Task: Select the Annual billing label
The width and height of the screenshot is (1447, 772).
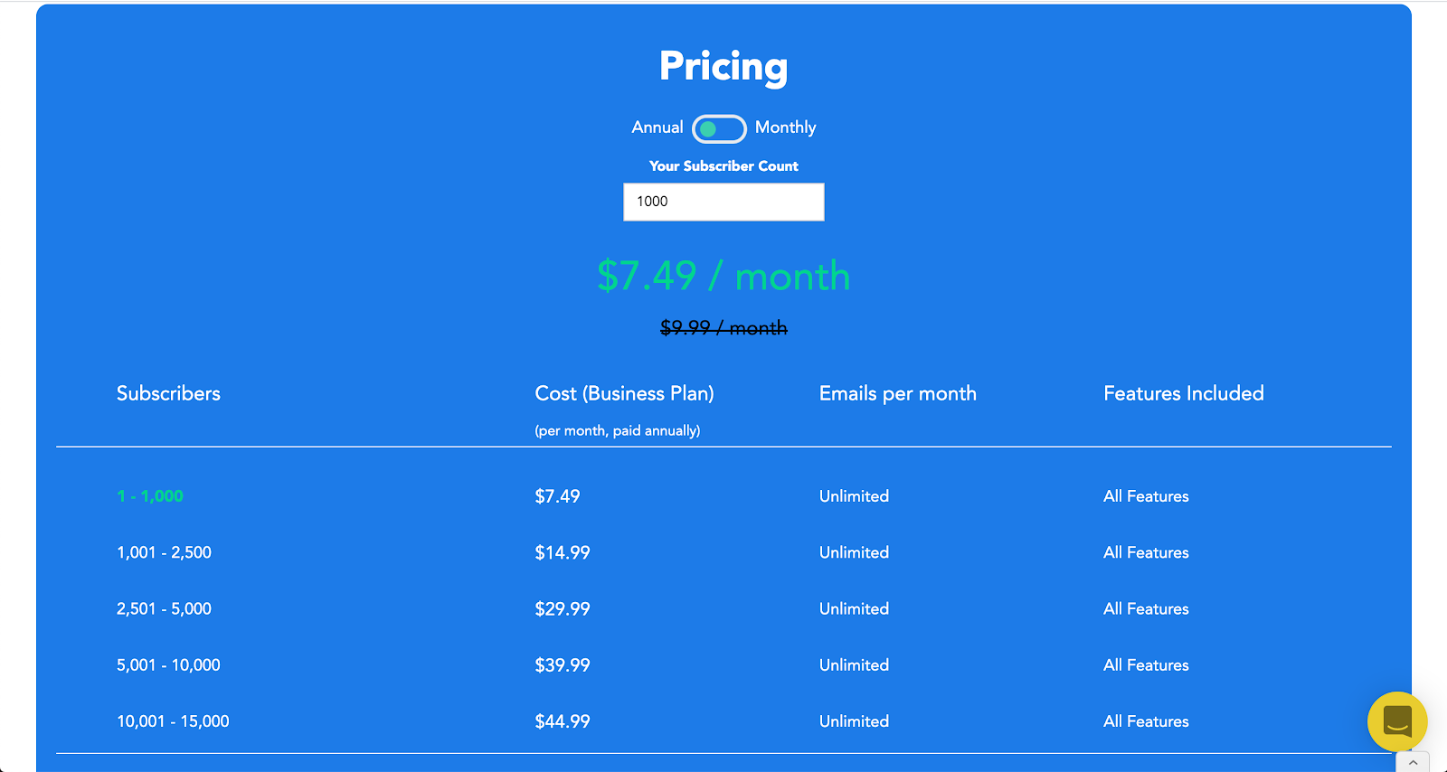Action: click(x=657, y=127)
